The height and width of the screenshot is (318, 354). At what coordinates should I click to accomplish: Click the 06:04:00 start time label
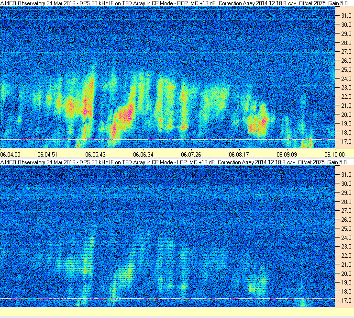(x=11, y=155)
